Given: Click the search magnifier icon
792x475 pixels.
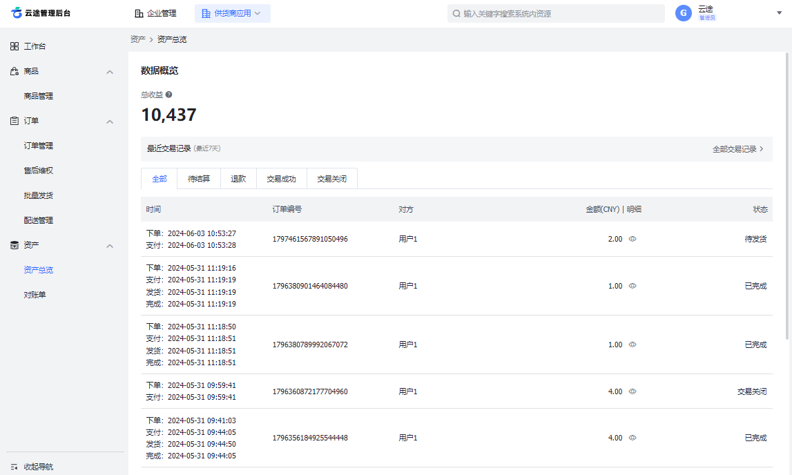Looking at the screenshot, I should coord(456,14).
